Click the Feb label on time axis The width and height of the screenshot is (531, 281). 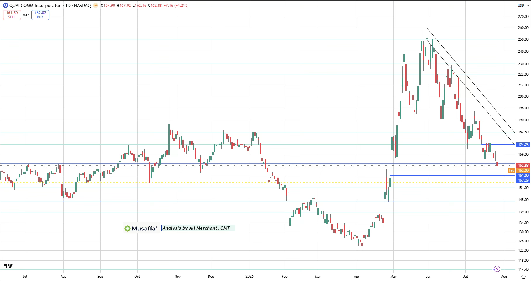tap(285, 277)
